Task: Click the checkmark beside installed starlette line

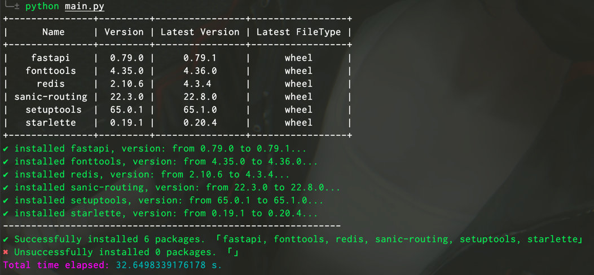Action: click(x=6, y=214)
